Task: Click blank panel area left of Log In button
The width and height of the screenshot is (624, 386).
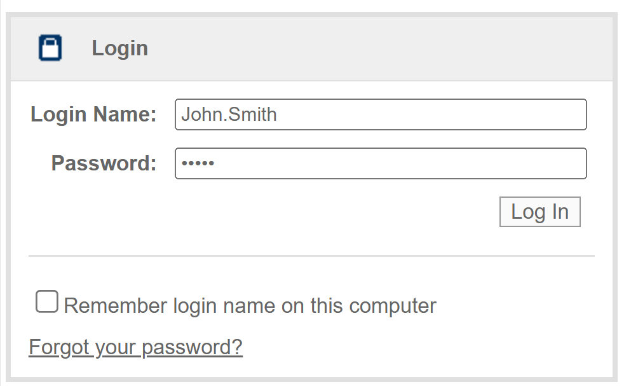Action: [x=254, y=212]
